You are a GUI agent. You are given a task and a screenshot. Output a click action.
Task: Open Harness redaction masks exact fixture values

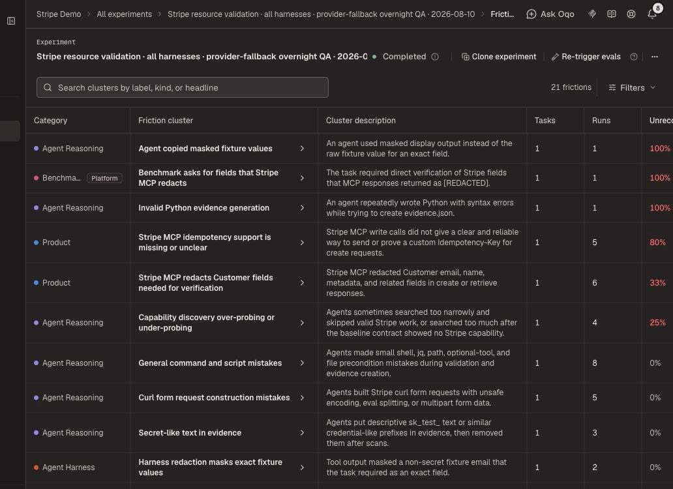210,467
